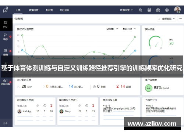The height and width of the screenshot is (133, 184).
Task: Click the 13 ticket count for Yod Ag
Action: (38, 111)
